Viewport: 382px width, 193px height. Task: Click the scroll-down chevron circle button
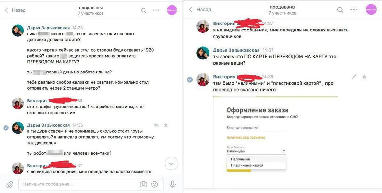click(x=171, y=164)
